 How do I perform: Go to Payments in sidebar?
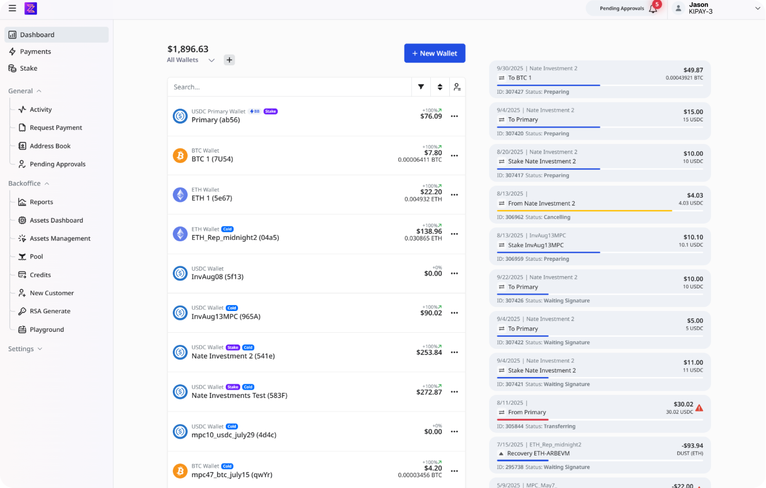[x=35, y=52]
